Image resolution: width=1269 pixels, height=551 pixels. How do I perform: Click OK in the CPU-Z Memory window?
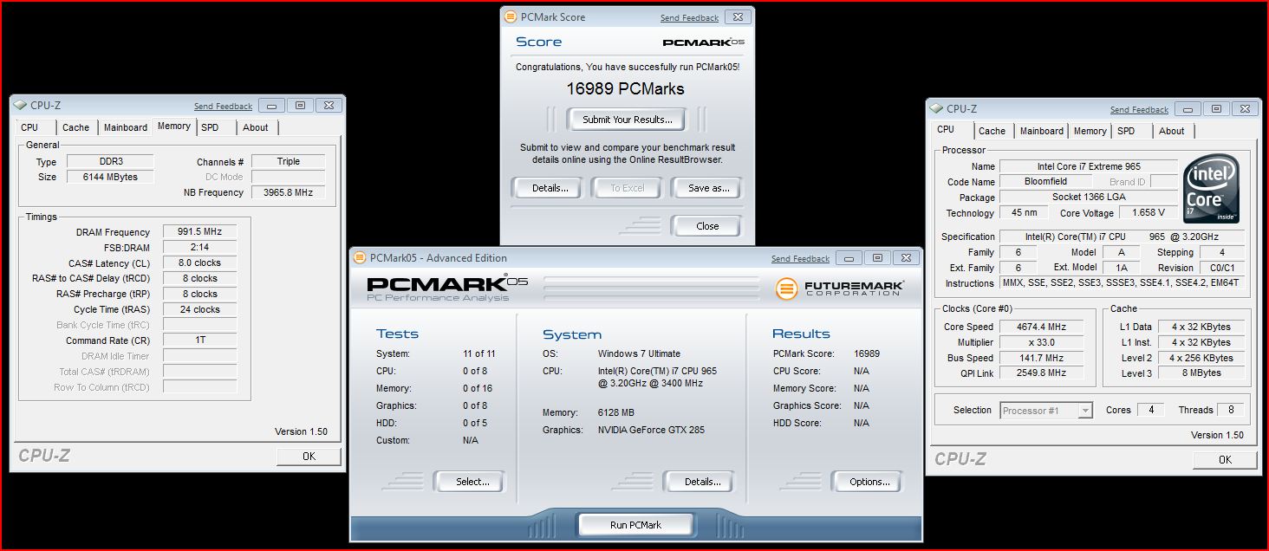309,457
